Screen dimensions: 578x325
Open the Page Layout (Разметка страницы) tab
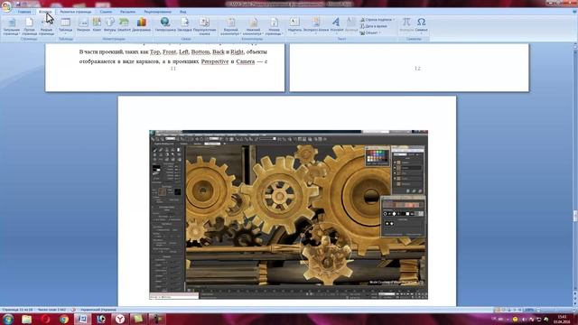coord(76,12)
